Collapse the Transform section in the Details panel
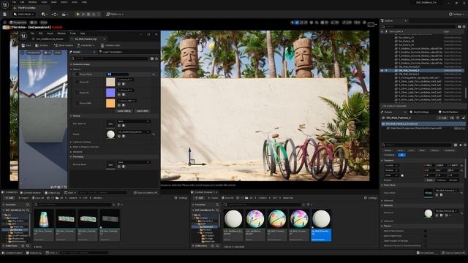The width and height of the screenshot is (468, 263). click(x=382, y=161)
